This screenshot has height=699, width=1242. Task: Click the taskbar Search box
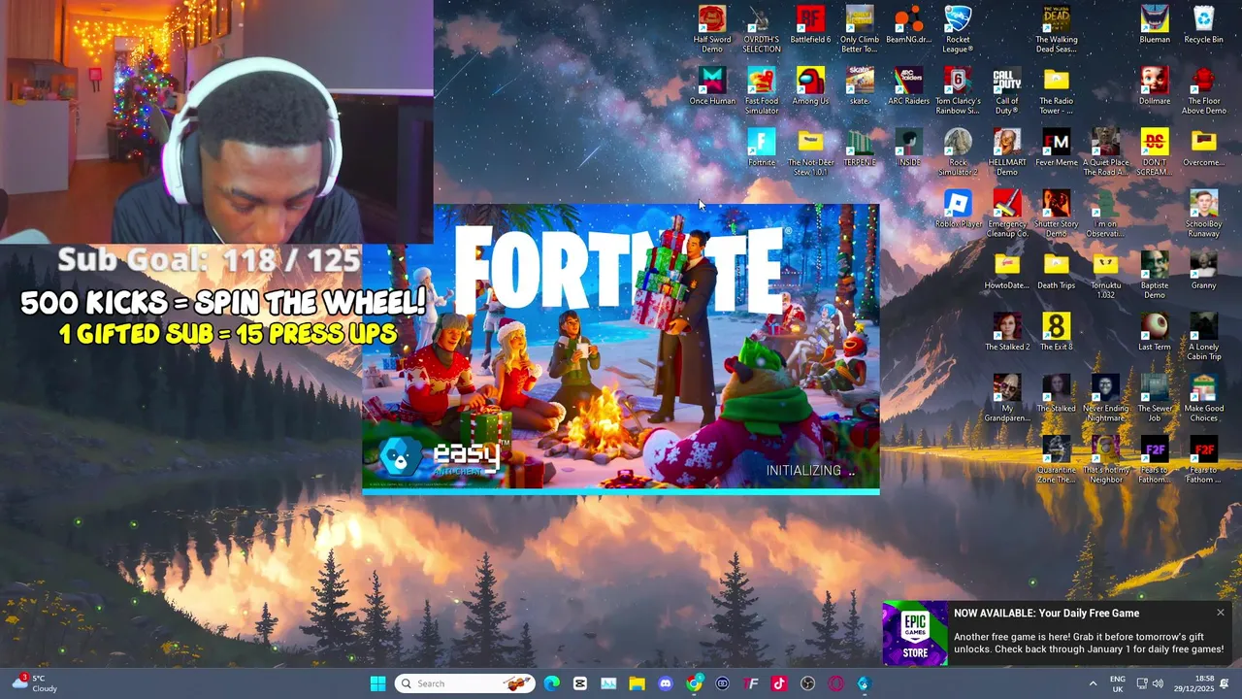[x=467, y=683]
